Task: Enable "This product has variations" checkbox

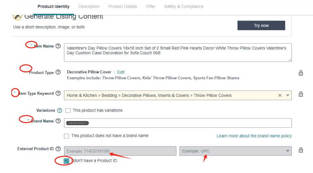Action: click(x=68, y=110)
